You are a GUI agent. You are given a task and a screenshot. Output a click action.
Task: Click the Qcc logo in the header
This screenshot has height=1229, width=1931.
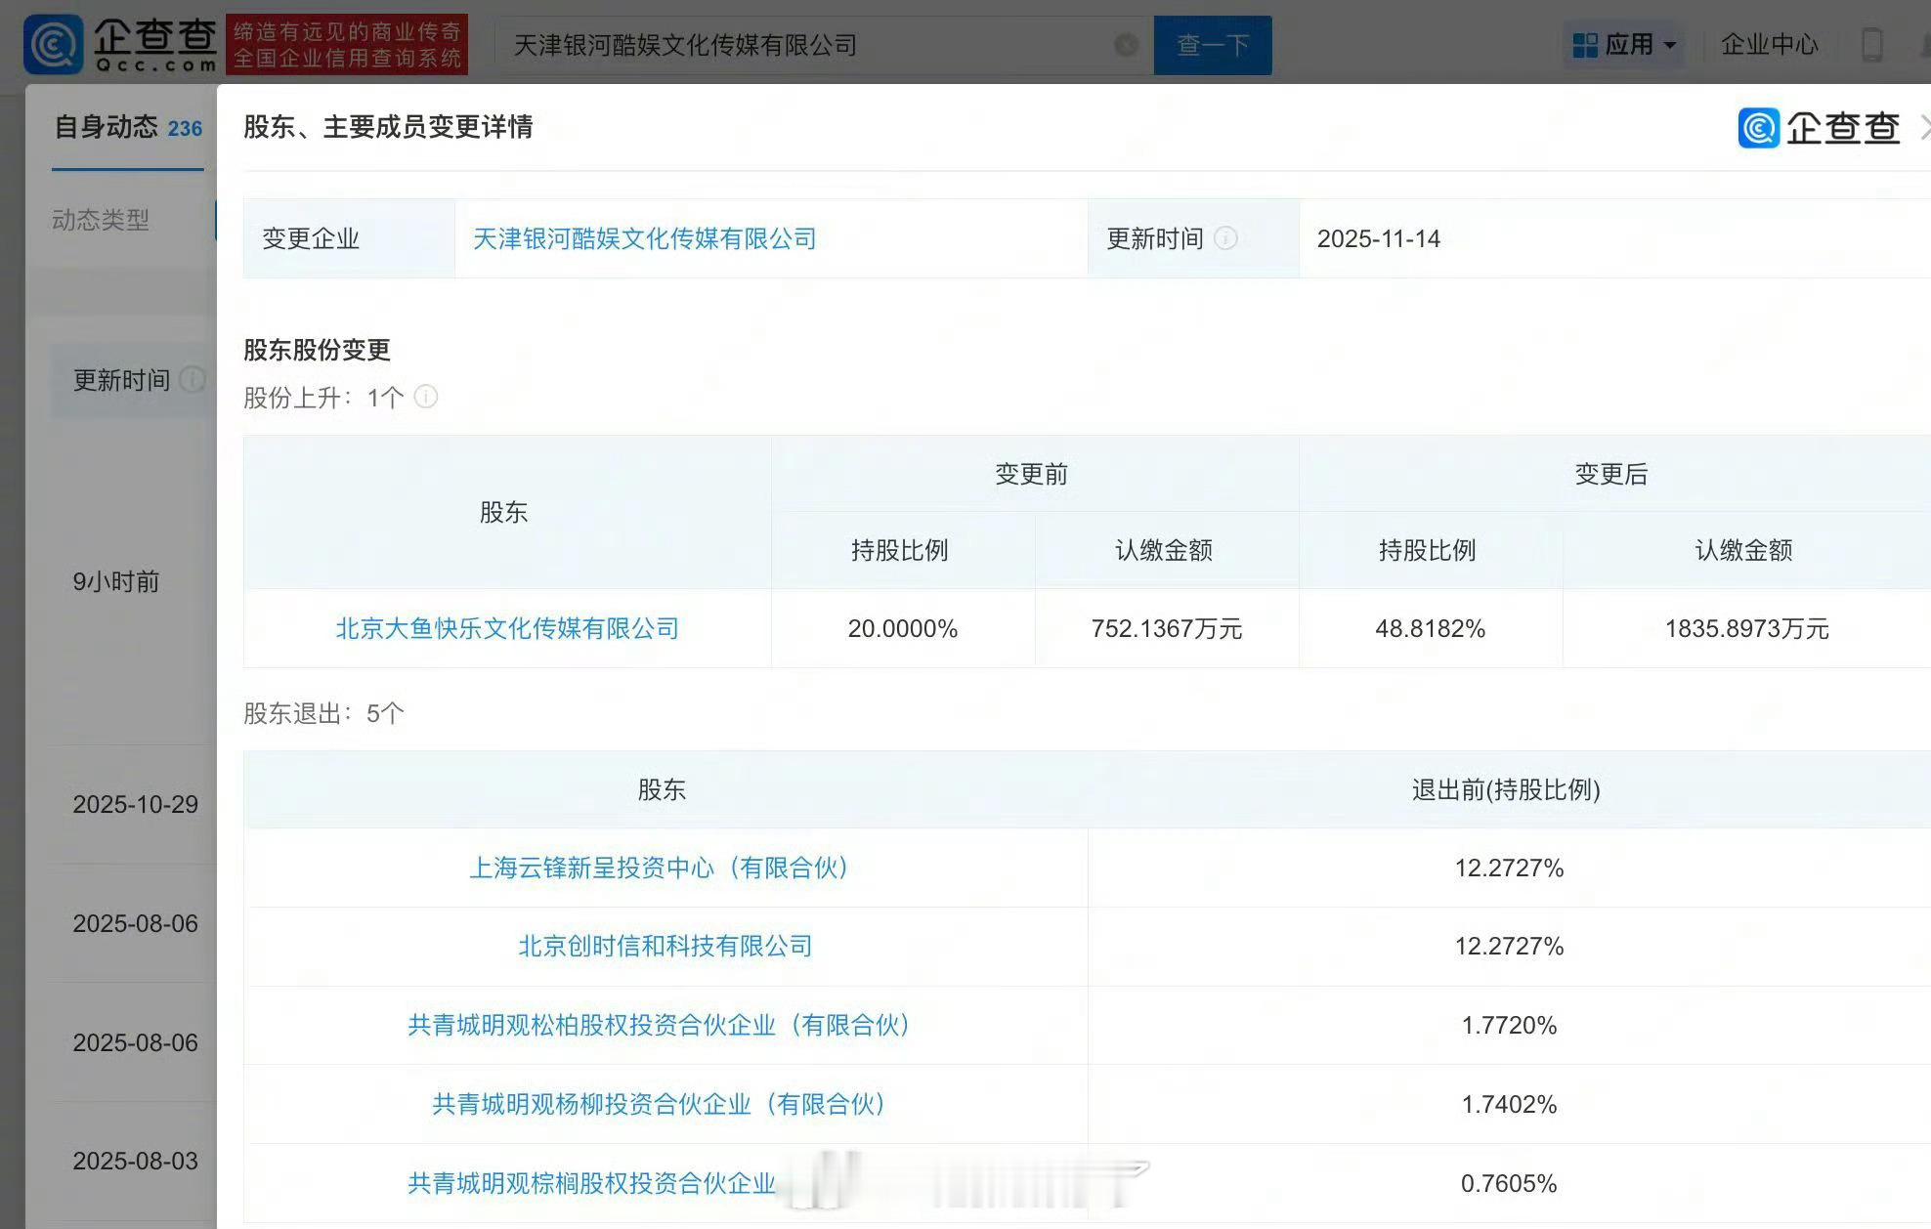(121, 44)
